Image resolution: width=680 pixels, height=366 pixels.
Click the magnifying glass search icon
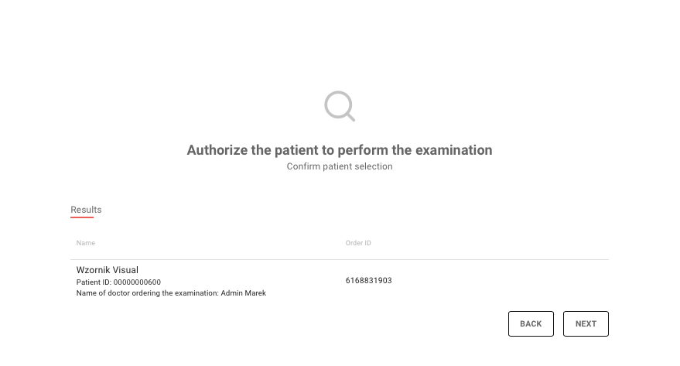click(339, 105)
